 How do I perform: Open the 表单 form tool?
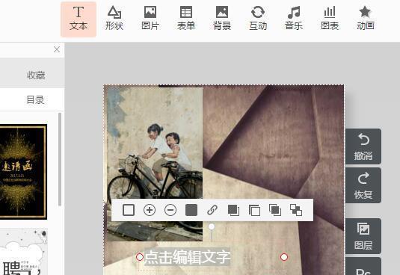pyautogui.click(x=186, y=19)
